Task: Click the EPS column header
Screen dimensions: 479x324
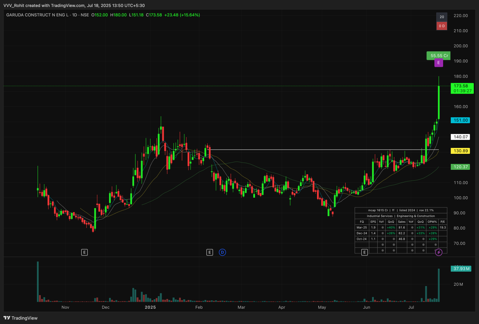Action: pyautogui.click(x=373, y=222)
